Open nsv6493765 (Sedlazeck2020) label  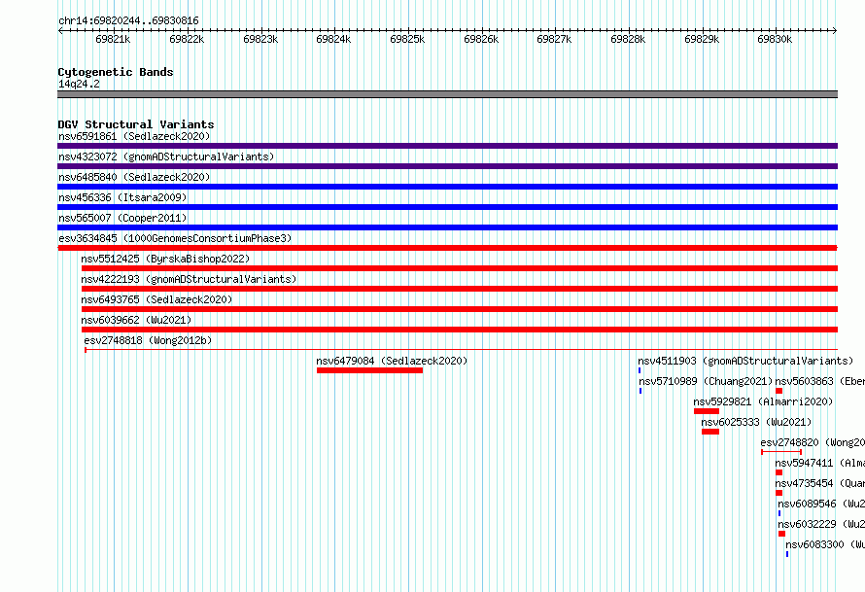click(156, 299)
